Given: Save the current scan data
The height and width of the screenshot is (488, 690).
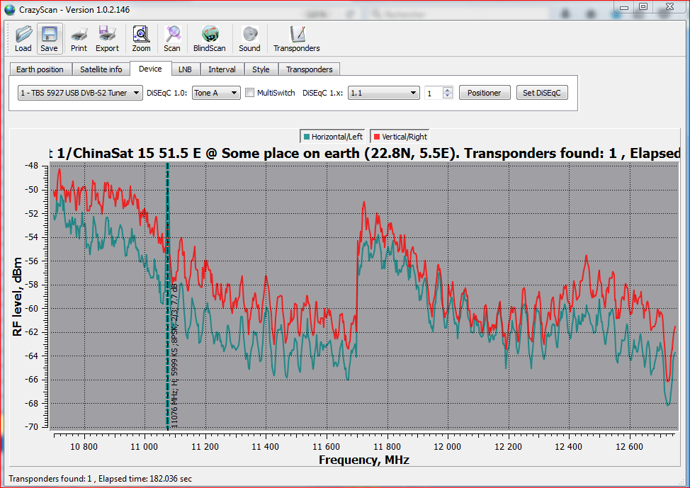Looking at the screenshot, I should (50, 38).
